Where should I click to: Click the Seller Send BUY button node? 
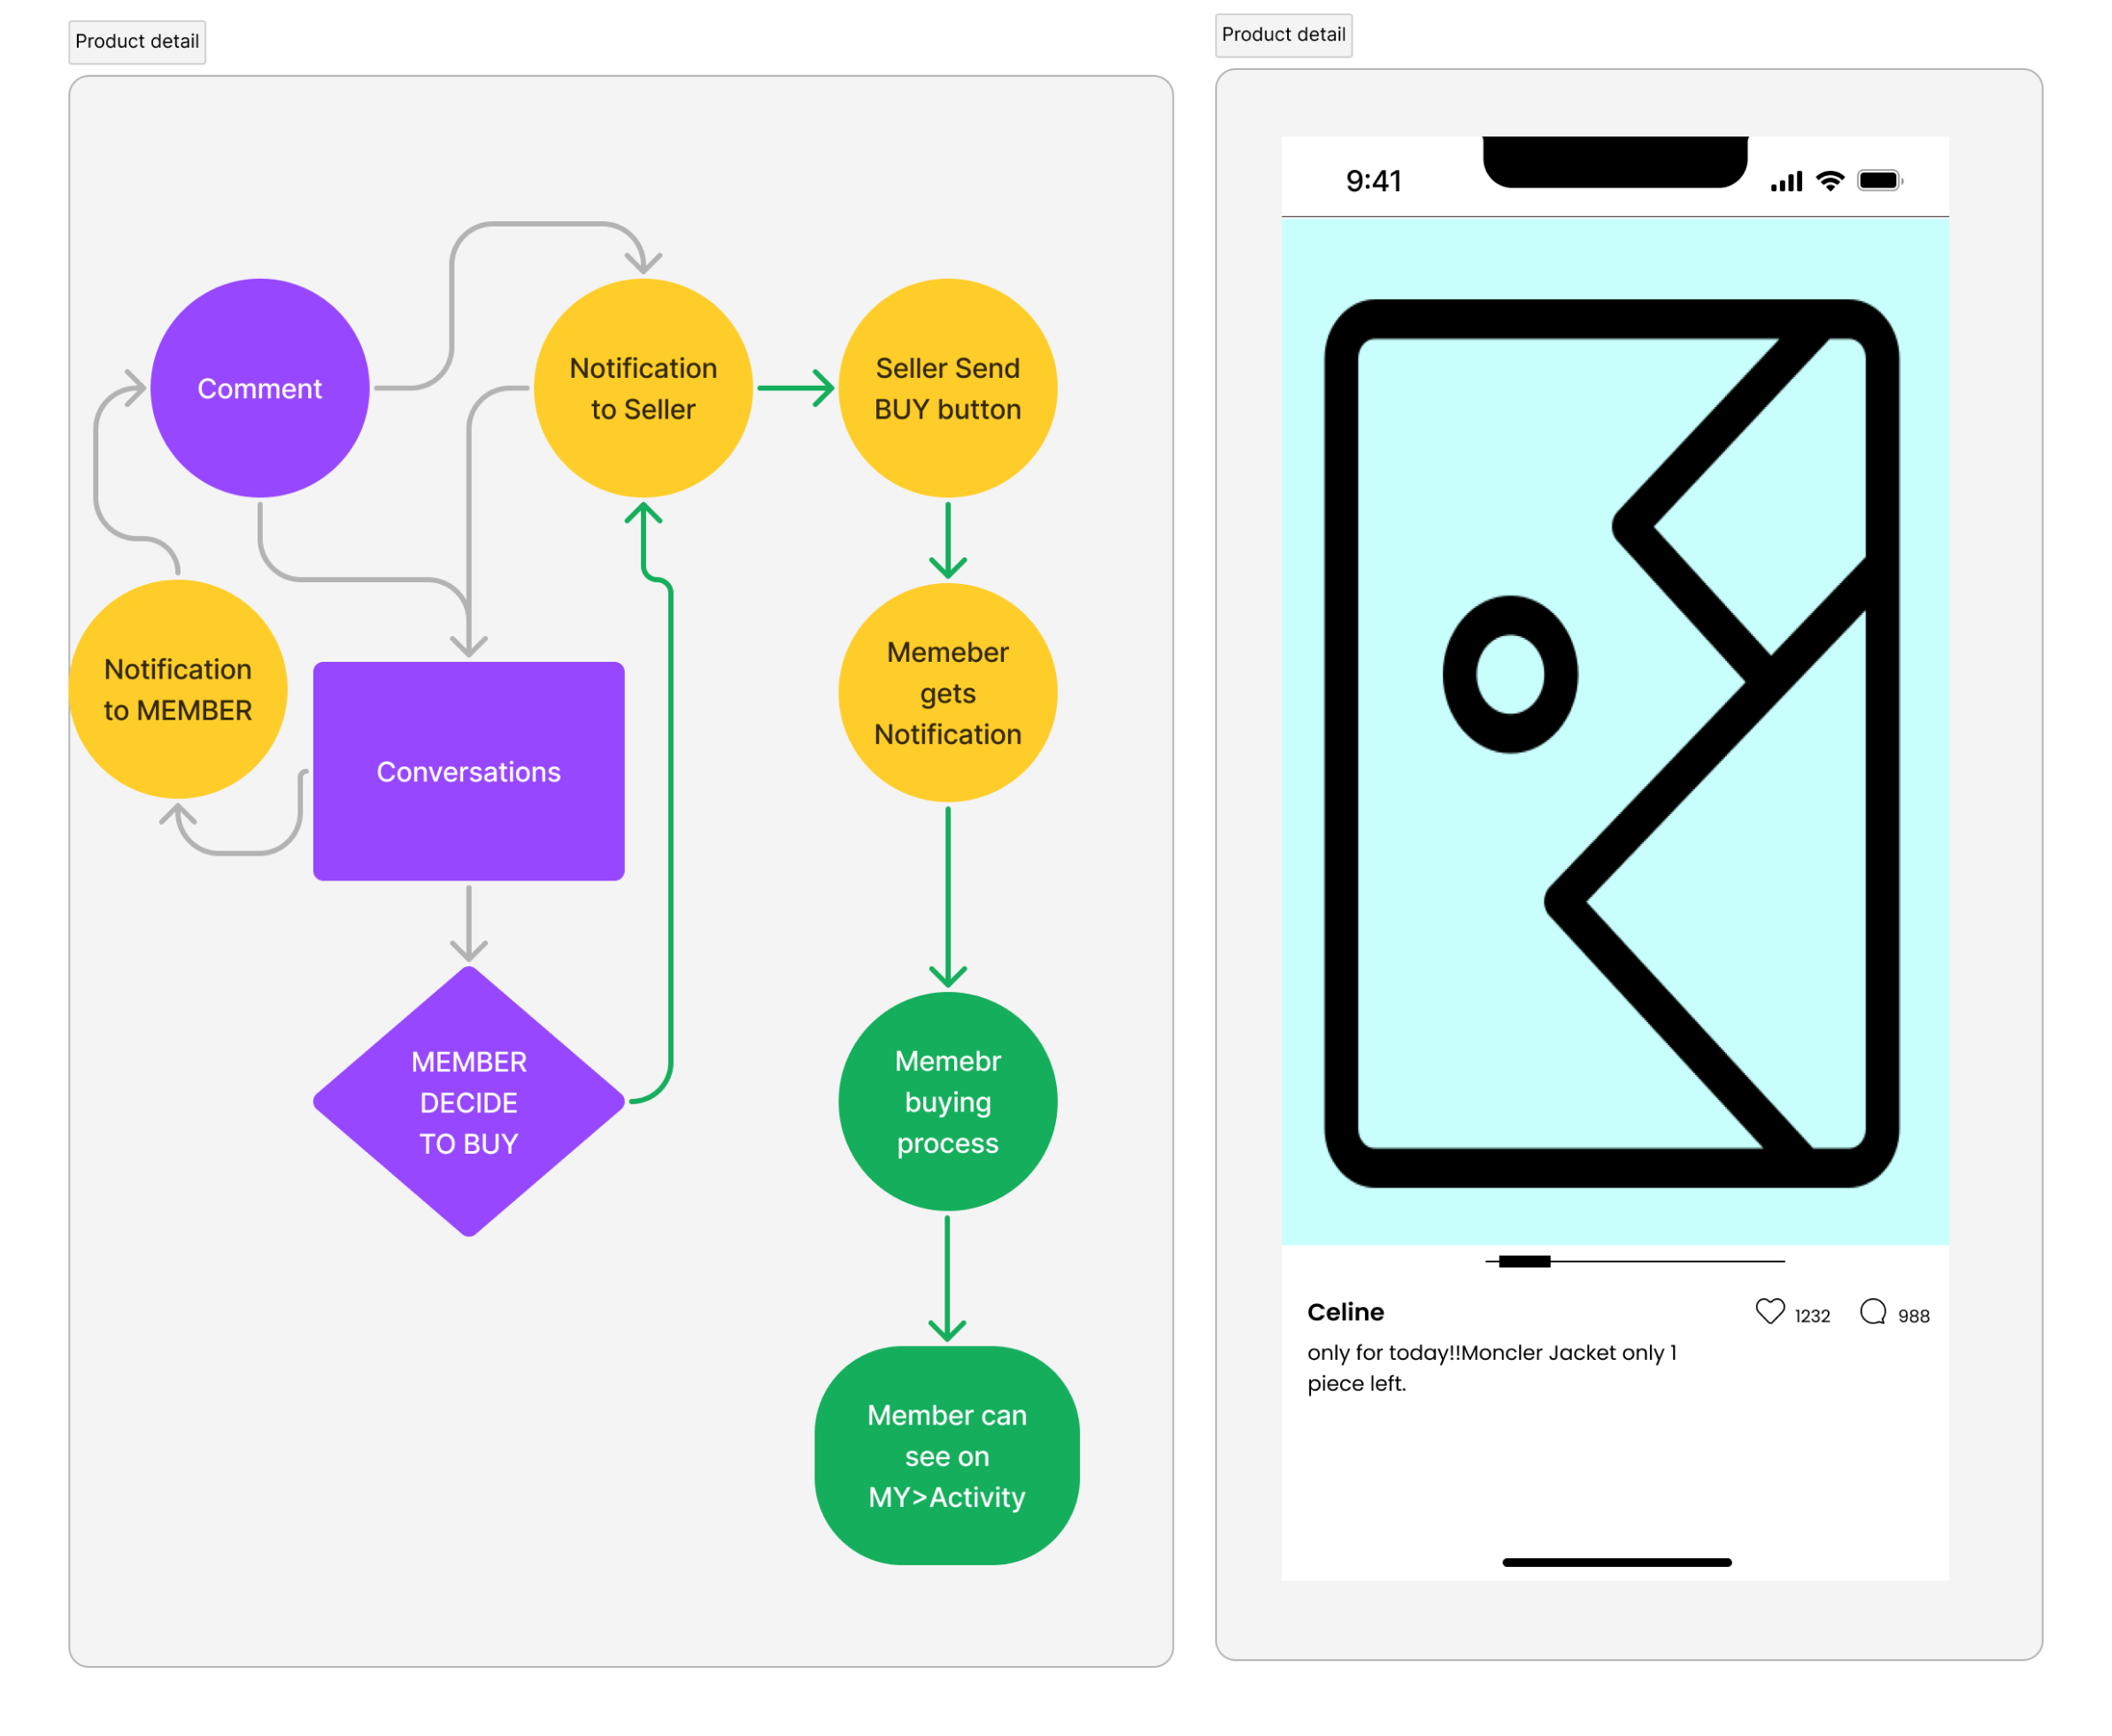pos(947,388)
